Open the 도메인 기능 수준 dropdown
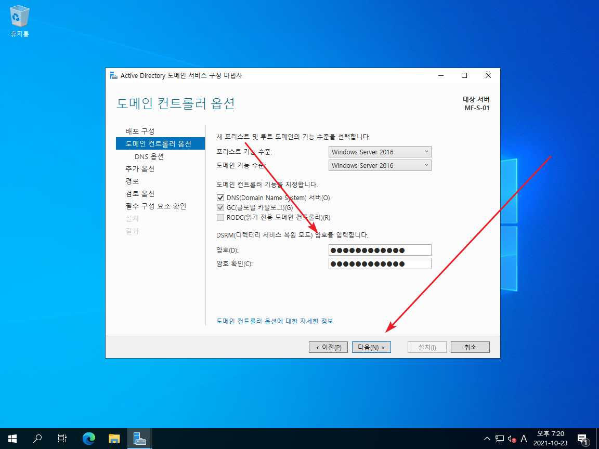This screenshot has width=599, height=449. 380,165
